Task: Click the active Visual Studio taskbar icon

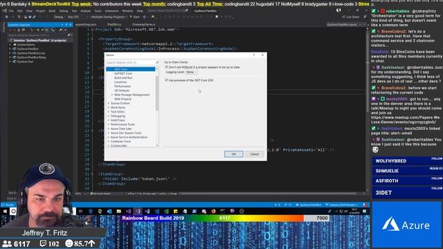Action: coord(138,211)
